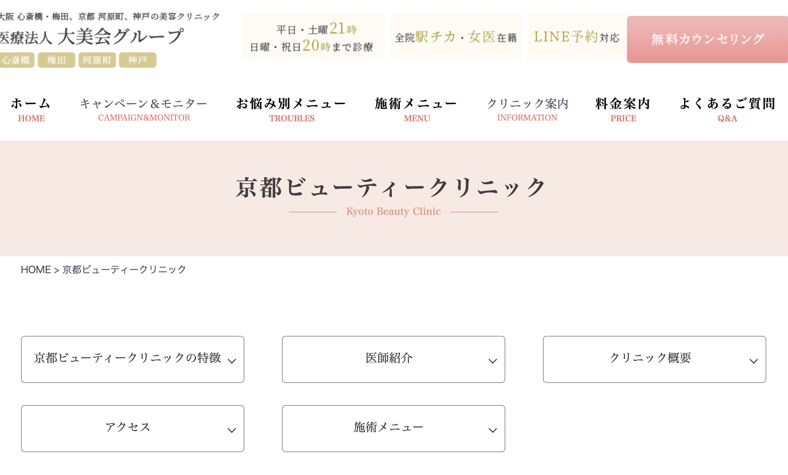Image resolution: width=788 pixels, height=475 pixels.
Task: Select the 心斎橋 clinic tag
Action: click(x=17, y=60)
